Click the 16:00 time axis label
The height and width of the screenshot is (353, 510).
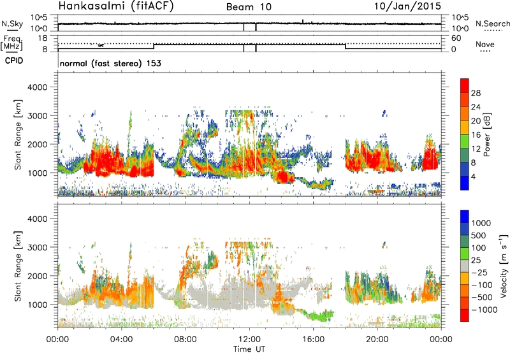coord(313,340)
